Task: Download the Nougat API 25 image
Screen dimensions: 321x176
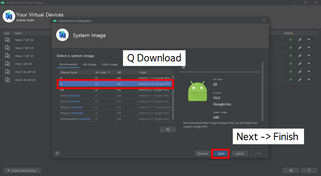Action: (x=77, y=107)
